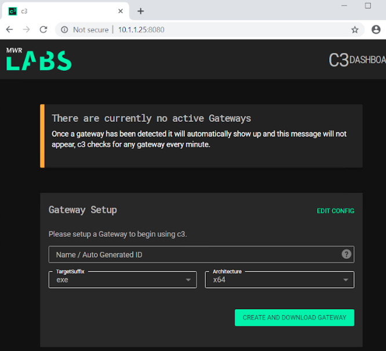The width and height of the screenshot is (386, 351).
Task: Click the address bar URL 10.1.1.25:8080
Action: tap(141, 30)
